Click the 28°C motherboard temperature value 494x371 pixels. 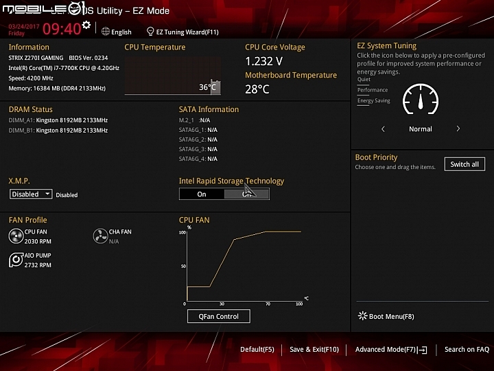click(257, 89)
